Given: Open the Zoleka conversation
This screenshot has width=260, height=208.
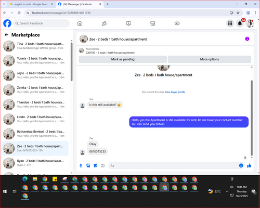Looking at the screenshot, I should click(x=35, y=90).
